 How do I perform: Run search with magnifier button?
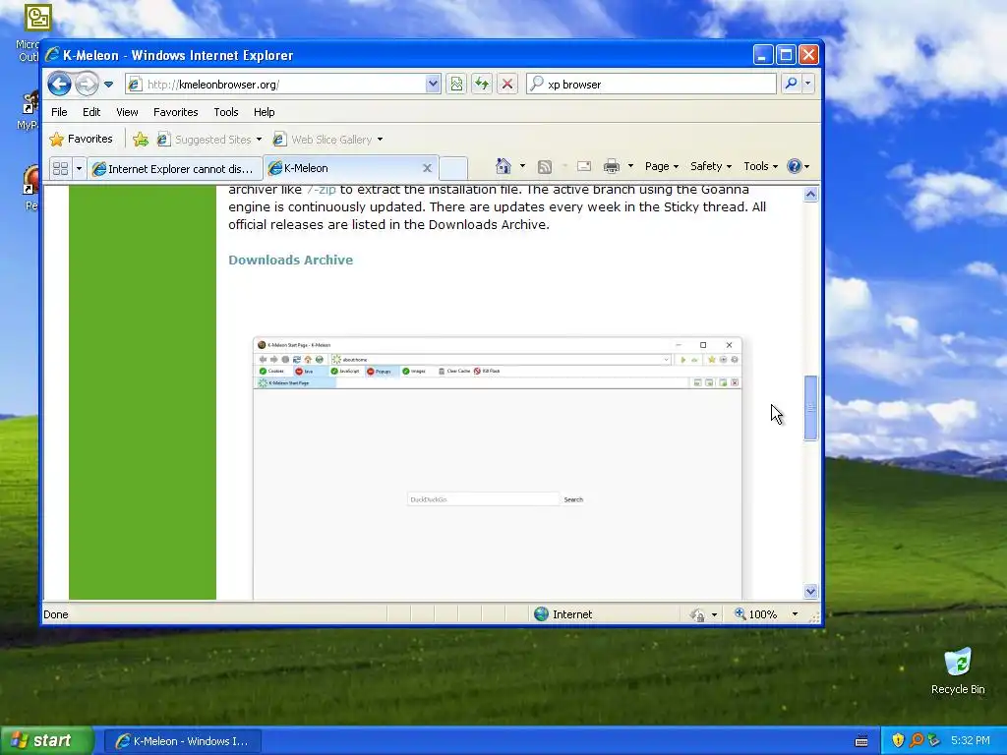point(792,84)
